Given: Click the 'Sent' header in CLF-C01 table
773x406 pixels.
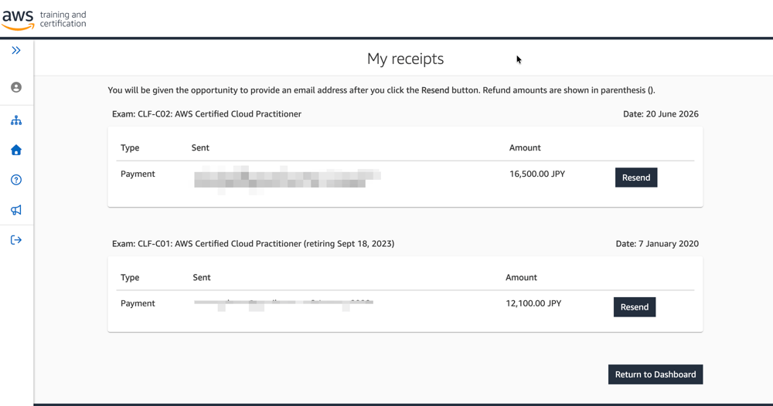Looking at the screenshot, I should coord(202,278).
